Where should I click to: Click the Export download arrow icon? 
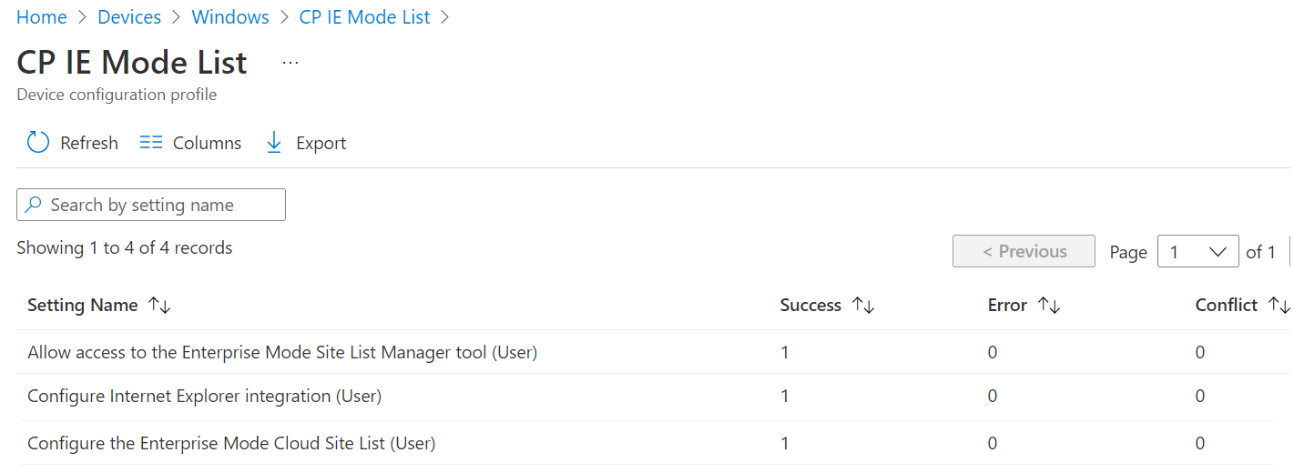273,143
